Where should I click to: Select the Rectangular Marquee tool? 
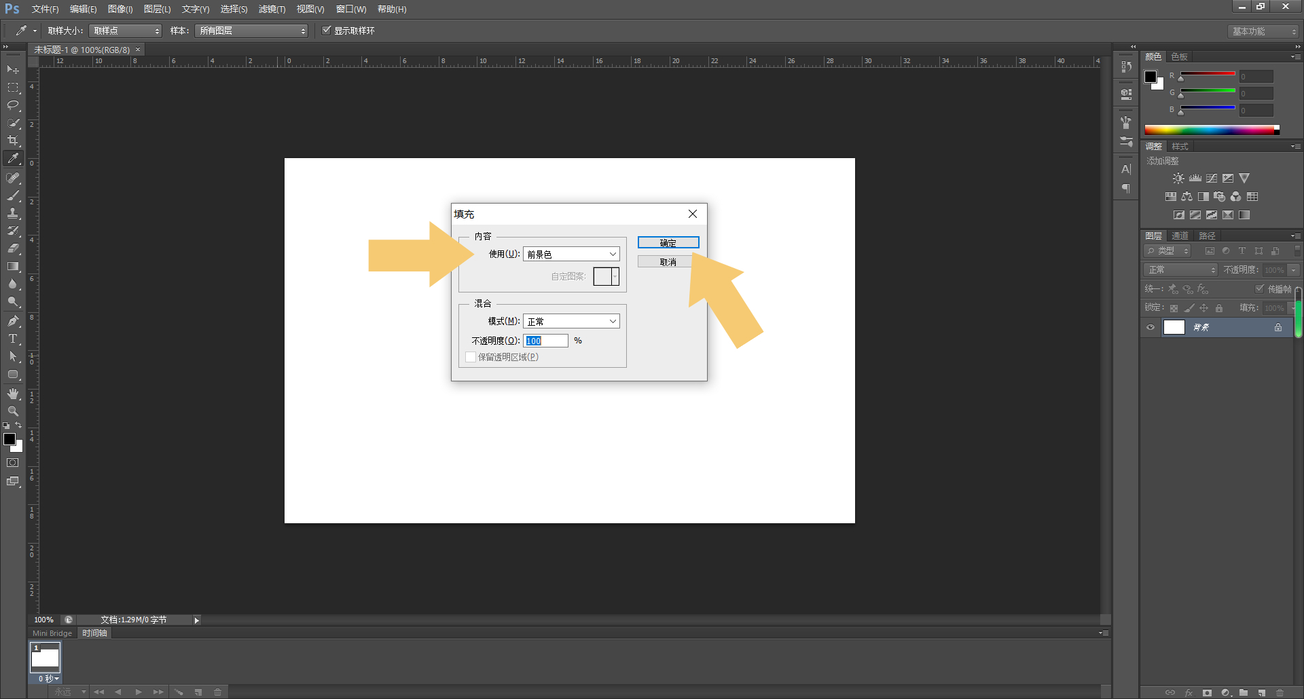tap(13, 88)
